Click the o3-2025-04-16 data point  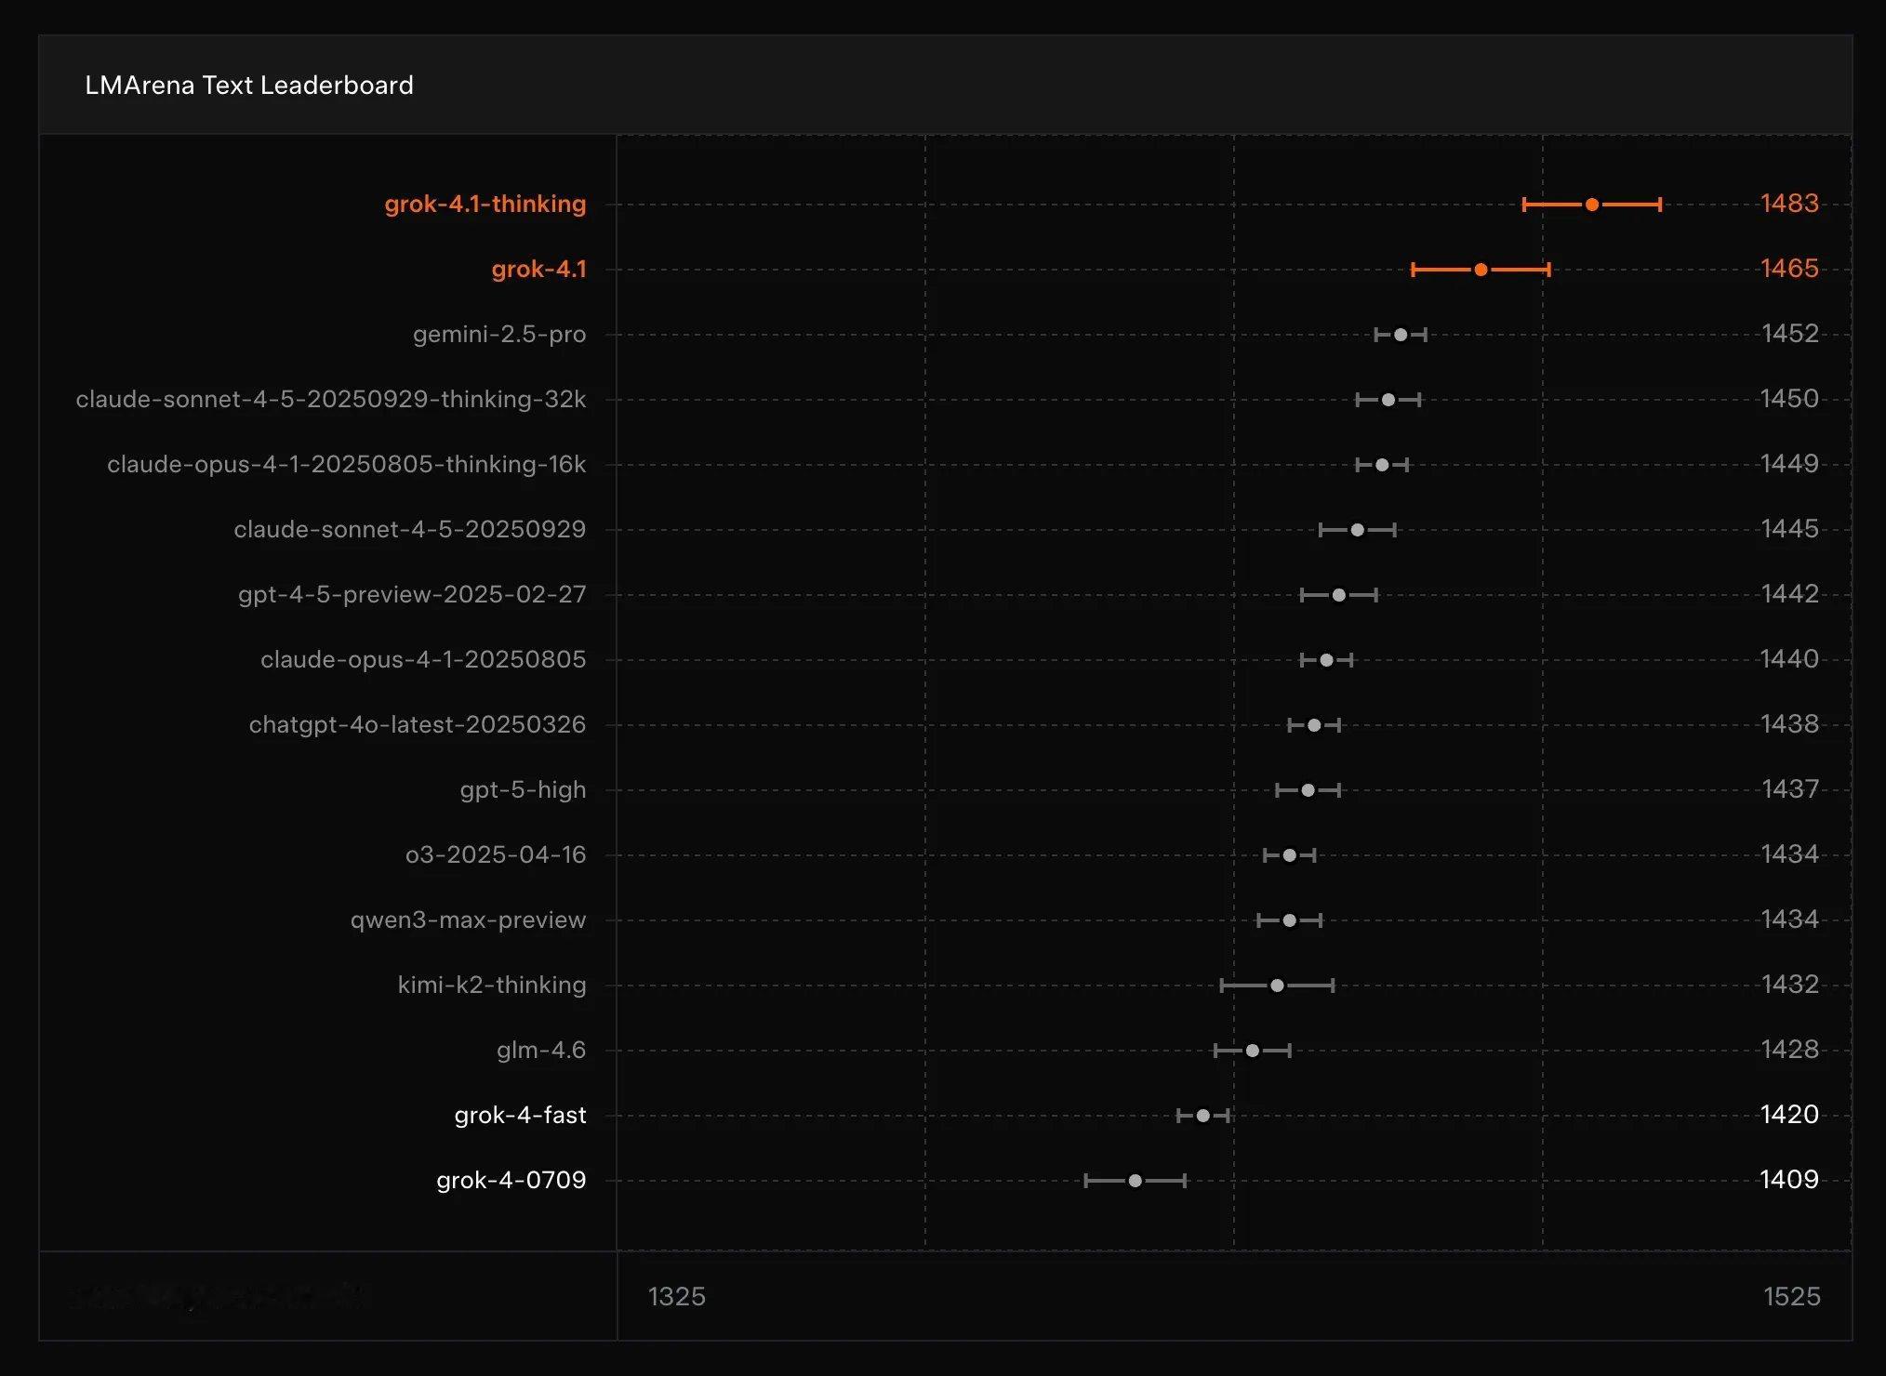pos(1289,855)
